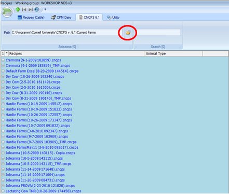Open the blue help question icon
The height and width of the screenshot is (194, 229).
click(x=37, y=9)
